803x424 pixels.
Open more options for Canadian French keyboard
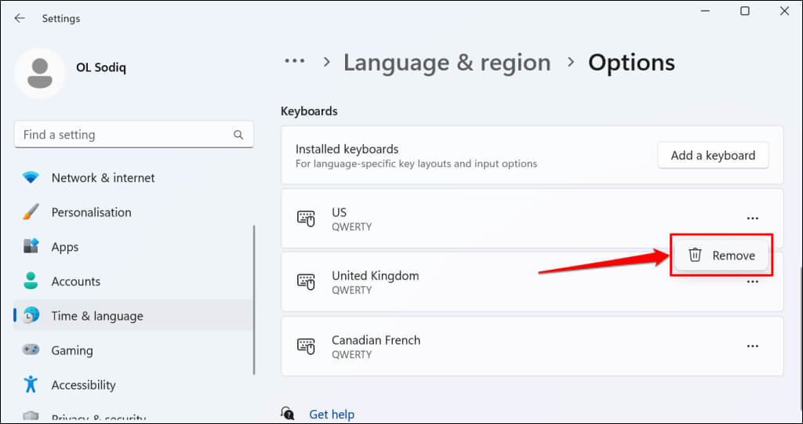[x=753, y=346]
